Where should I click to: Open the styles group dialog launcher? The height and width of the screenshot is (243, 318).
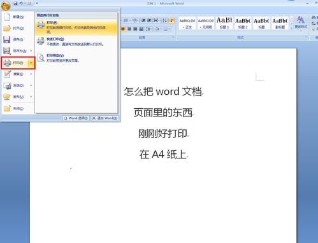click(307, 37)
